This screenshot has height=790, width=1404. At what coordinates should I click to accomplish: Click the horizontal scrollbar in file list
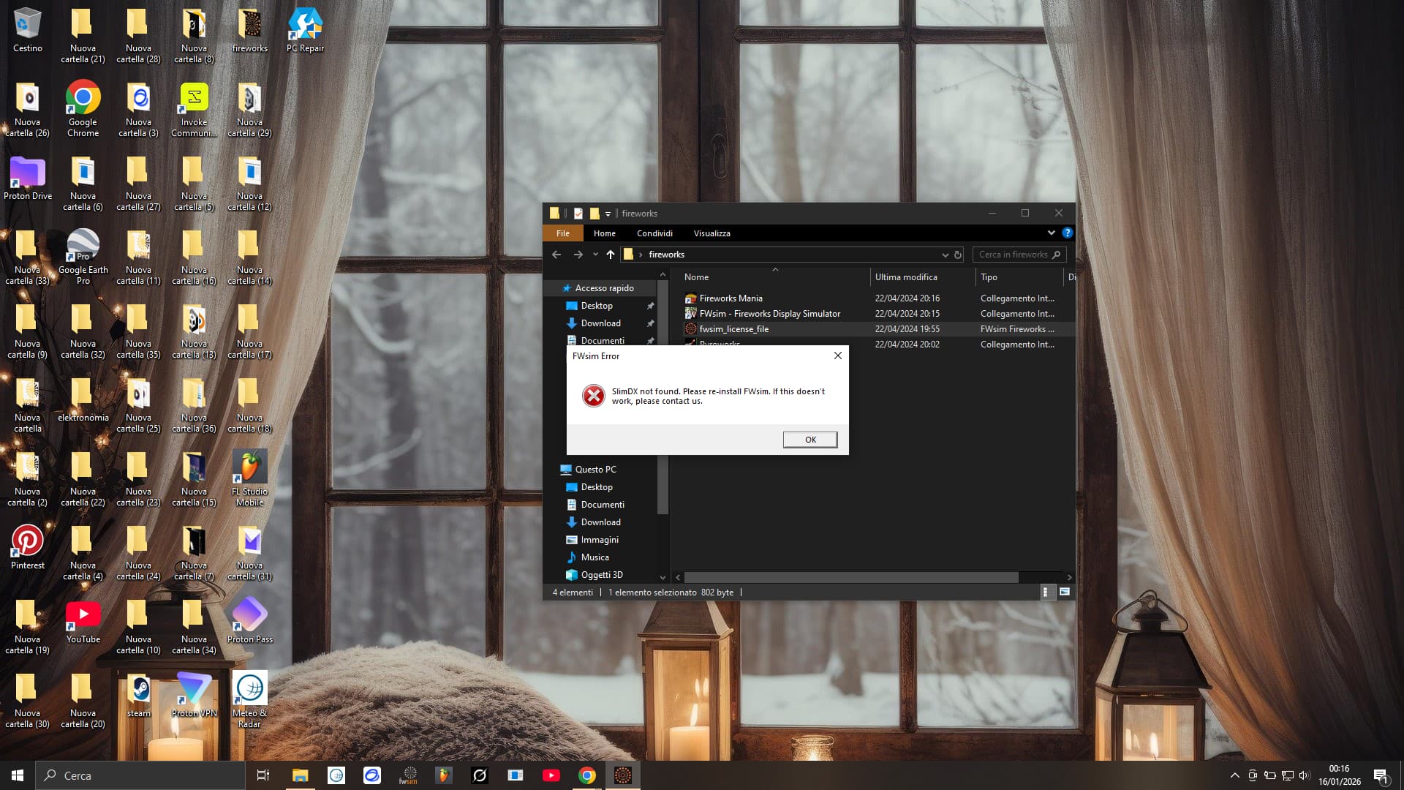[x=851, y=578]
